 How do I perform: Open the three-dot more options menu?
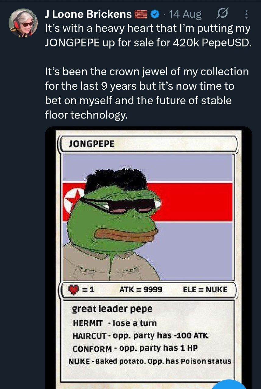tap(246, 14)
